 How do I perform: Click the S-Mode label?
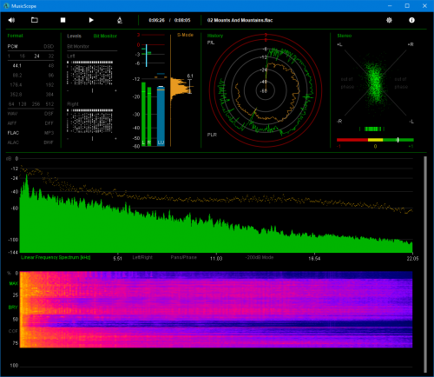coord(185,35)
